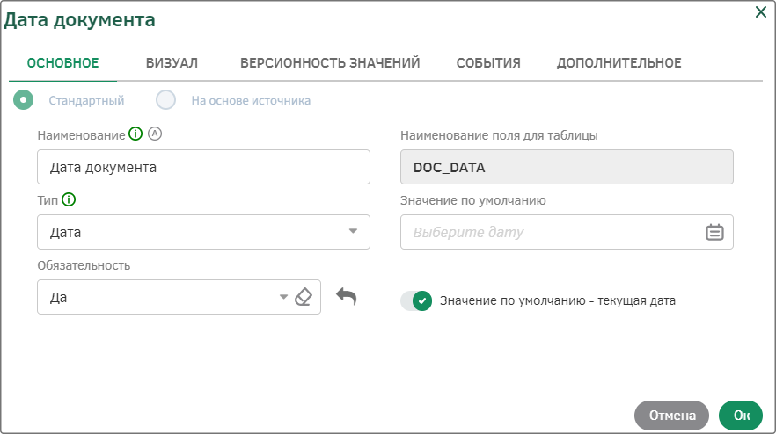The width and height of the screenshot is (776, 434).
Task: Click the Выберите дату input field
Action: [x=567, y=232]
